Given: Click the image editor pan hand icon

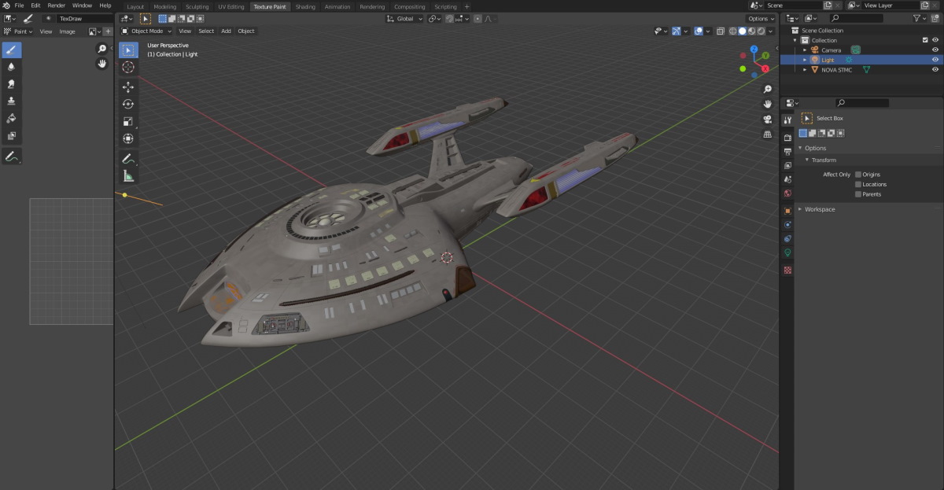Looking at the screenshot, I should [102, 64].
